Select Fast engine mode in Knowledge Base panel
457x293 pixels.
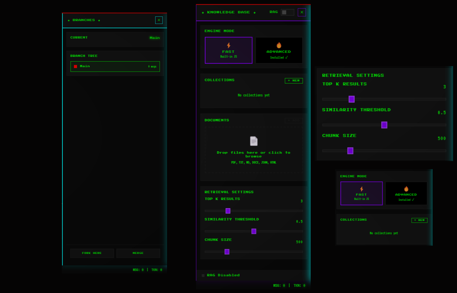tap(228, 50)
